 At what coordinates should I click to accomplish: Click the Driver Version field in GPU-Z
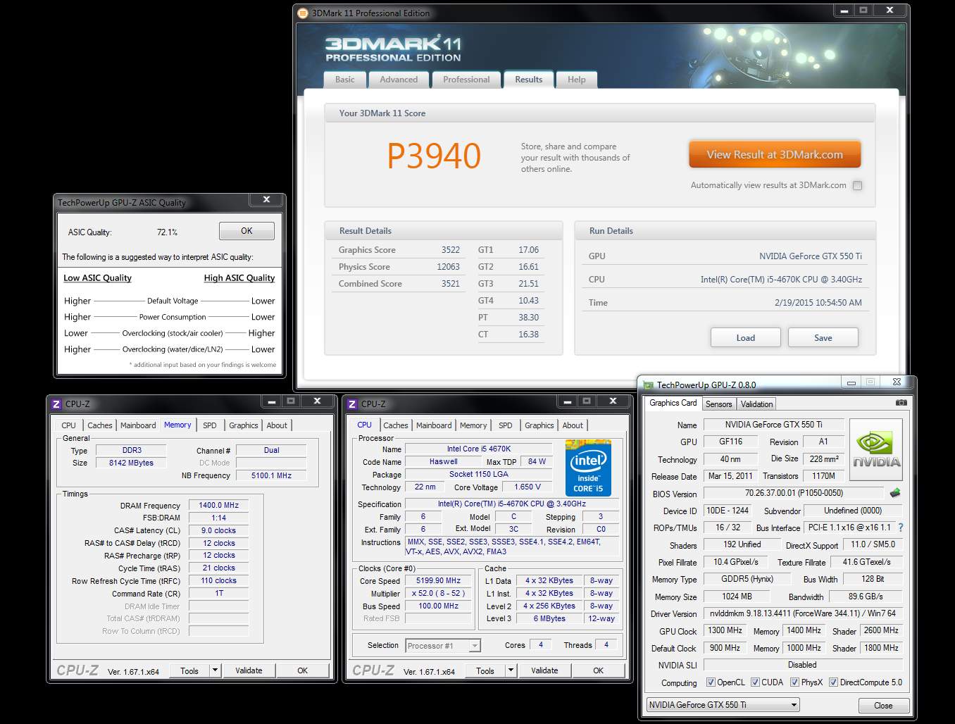click(x=803, y=613)
